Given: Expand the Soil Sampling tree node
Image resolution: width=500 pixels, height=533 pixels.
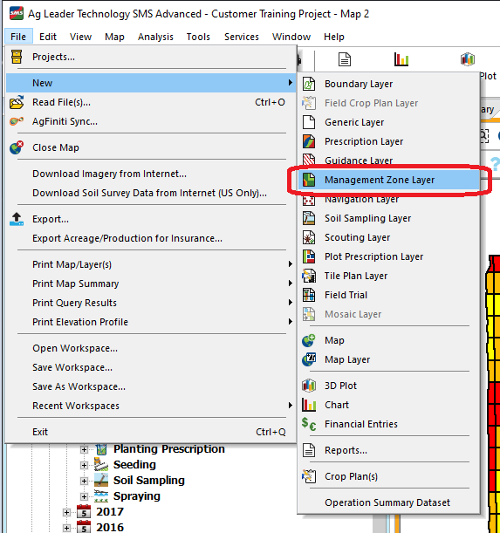Looking at the screenshot, I should pyautogui.click(x=84, y=481).
